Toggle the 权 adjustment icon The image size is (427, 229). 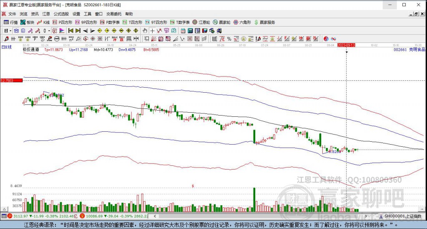tap(55, 31)
